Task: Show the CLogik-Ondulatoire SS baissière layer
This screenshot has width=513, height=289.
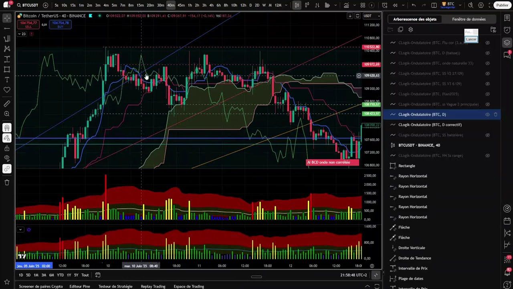Action: (488, 135)
